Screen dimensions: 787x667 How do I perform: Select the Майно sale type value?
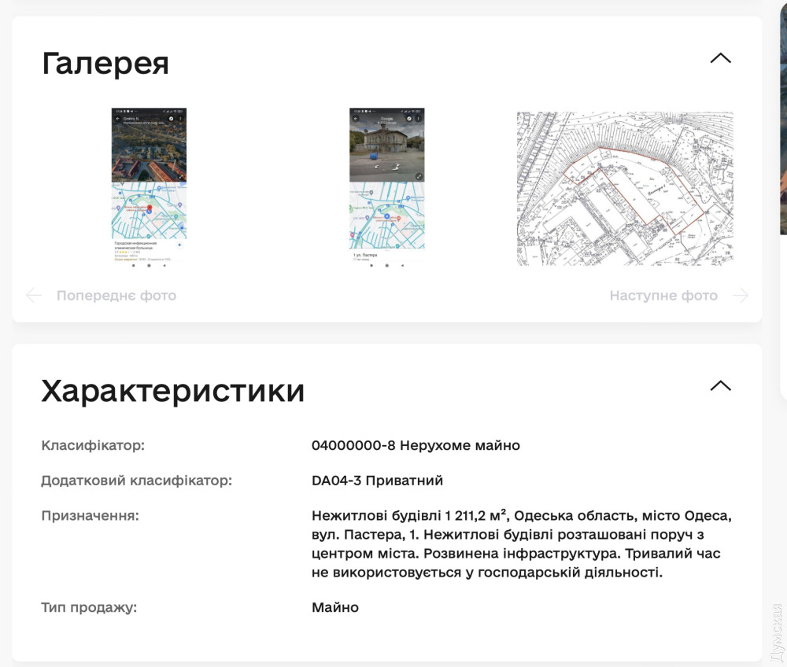(335, 607)
